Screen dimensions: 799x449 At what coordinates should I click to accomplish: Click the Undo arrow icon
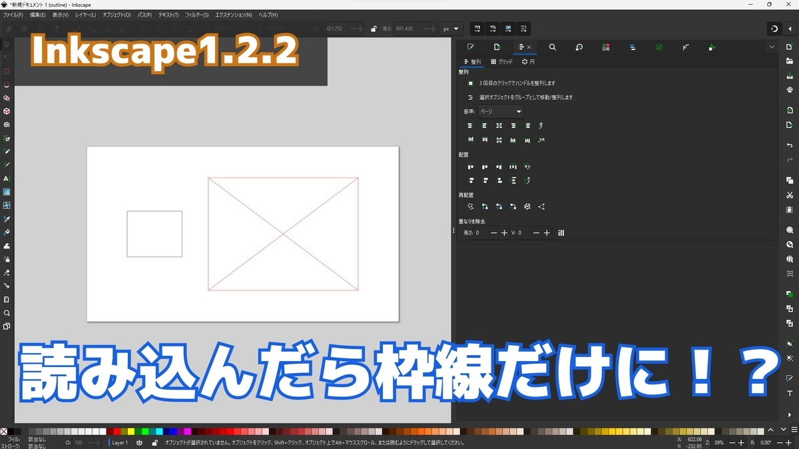click(790, 145)
